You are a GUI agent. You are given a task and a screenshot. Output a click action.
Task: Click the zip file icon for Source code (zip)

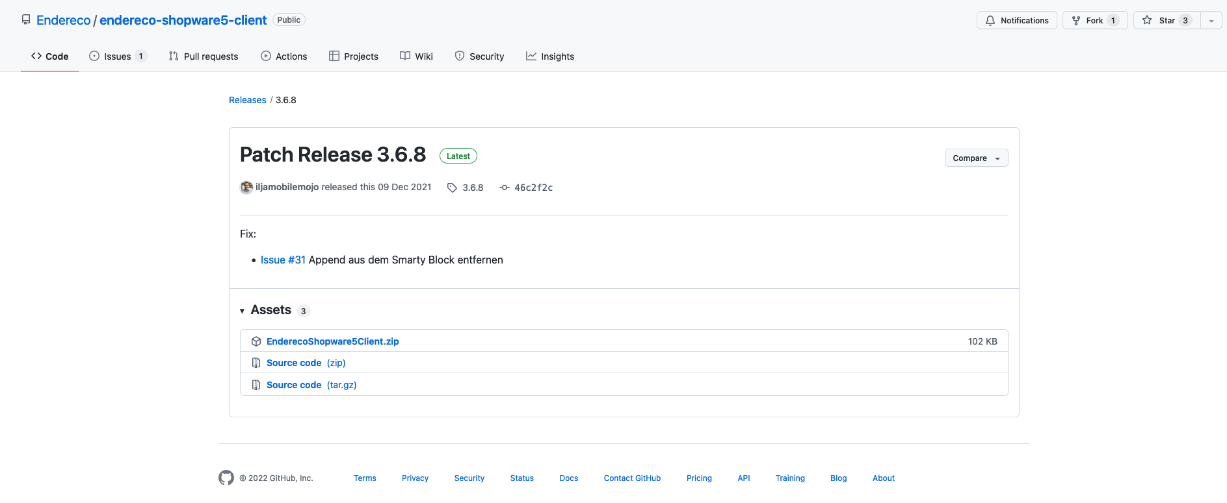click(256, 363)
